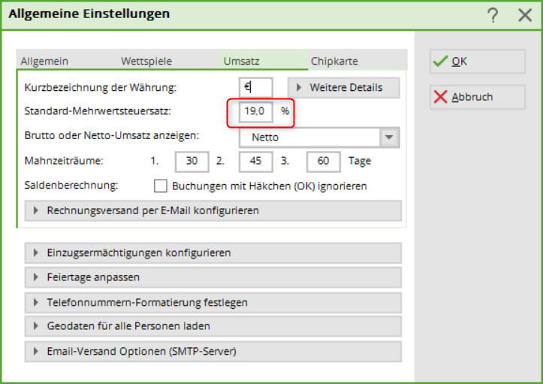Image resolution: width=543 pixels, height=384 pixels.
Task: Open Rechnungsversand per E-Mail konfigurieren
Action: click(213, 210)
